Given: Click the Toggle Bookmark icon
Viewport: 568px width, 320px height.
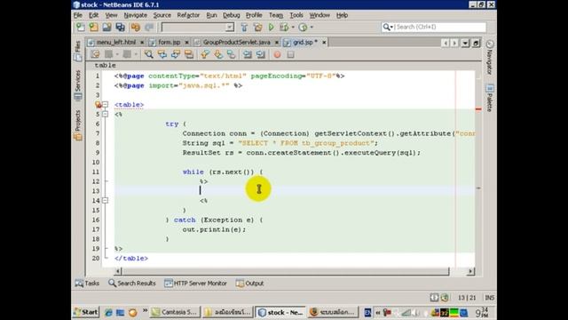Looking at the screenshot, I should point(232,54).
